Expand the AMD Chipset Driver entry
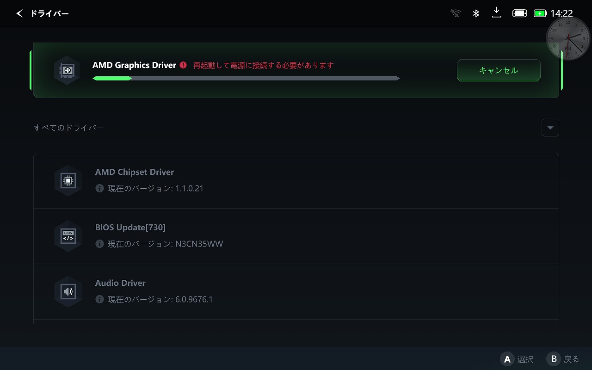The width and height of the screenshot is (592, 370). tap(296, 180)
